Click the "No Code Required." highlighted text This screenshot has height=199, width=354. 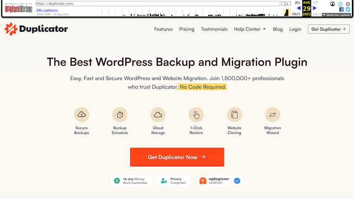[x=202, y=87]
